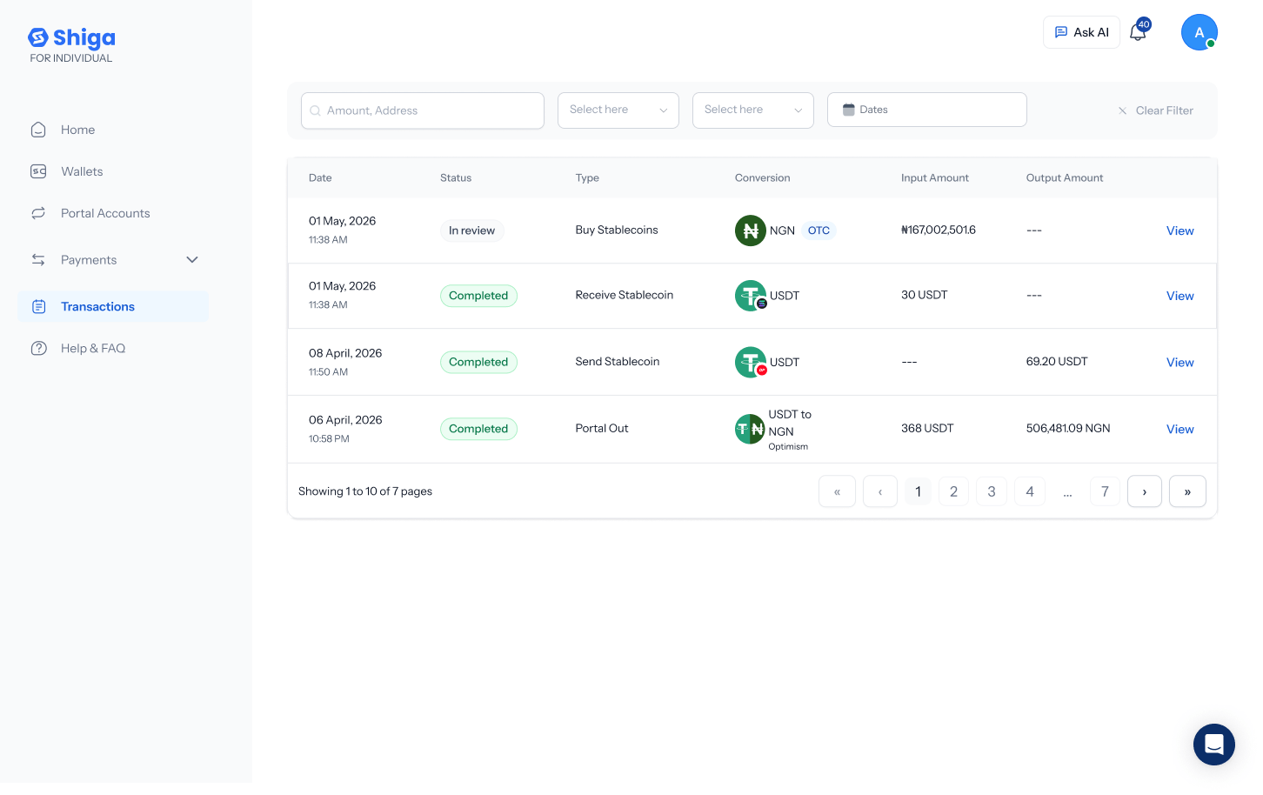Open the user avatar A
Image resolution: width=1263 pixels, height=795 pixels.
(x=1200, y=32)
